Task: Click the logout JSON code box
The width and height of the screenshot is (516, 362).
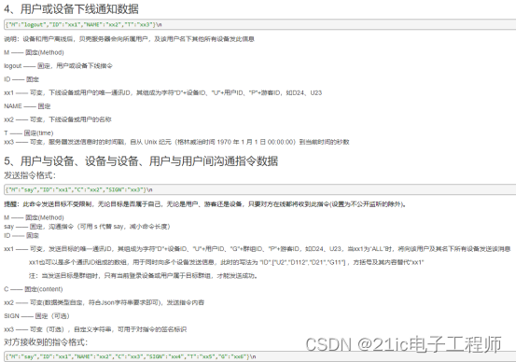Action: (260, 24)
